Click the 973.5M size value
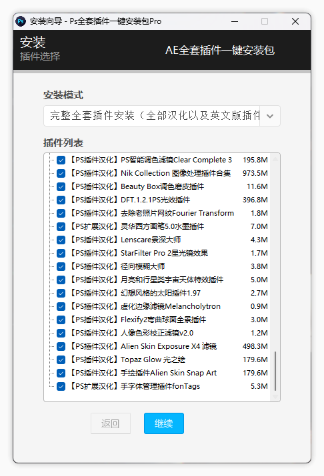Image resolution: width=324 pixels, height=476 pixels. point(255,173)
